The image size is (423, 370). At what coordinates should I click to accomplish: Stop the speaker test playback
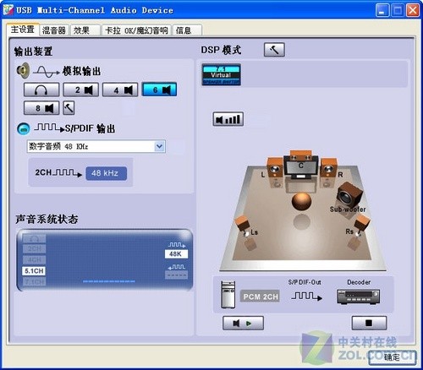pos(369,323)
